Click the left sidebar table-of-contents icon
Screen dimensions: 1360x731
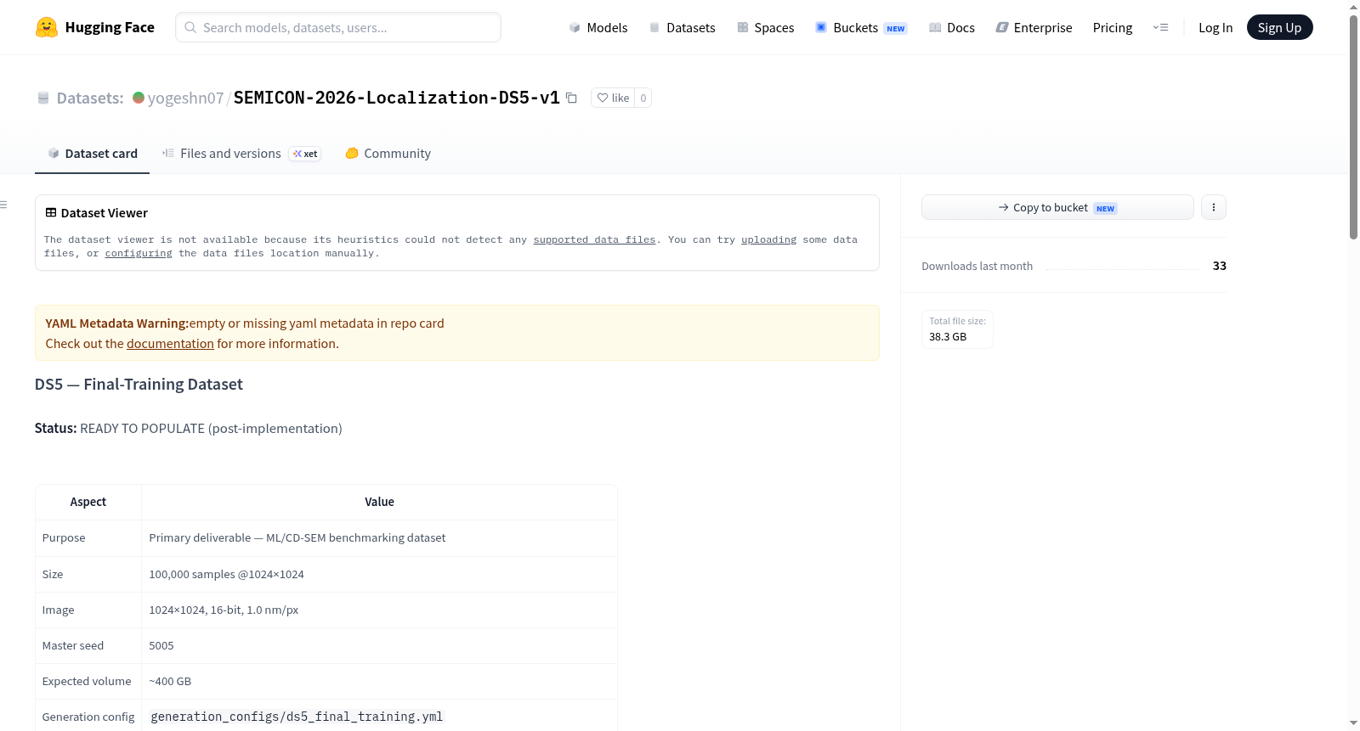pos(4,205)
